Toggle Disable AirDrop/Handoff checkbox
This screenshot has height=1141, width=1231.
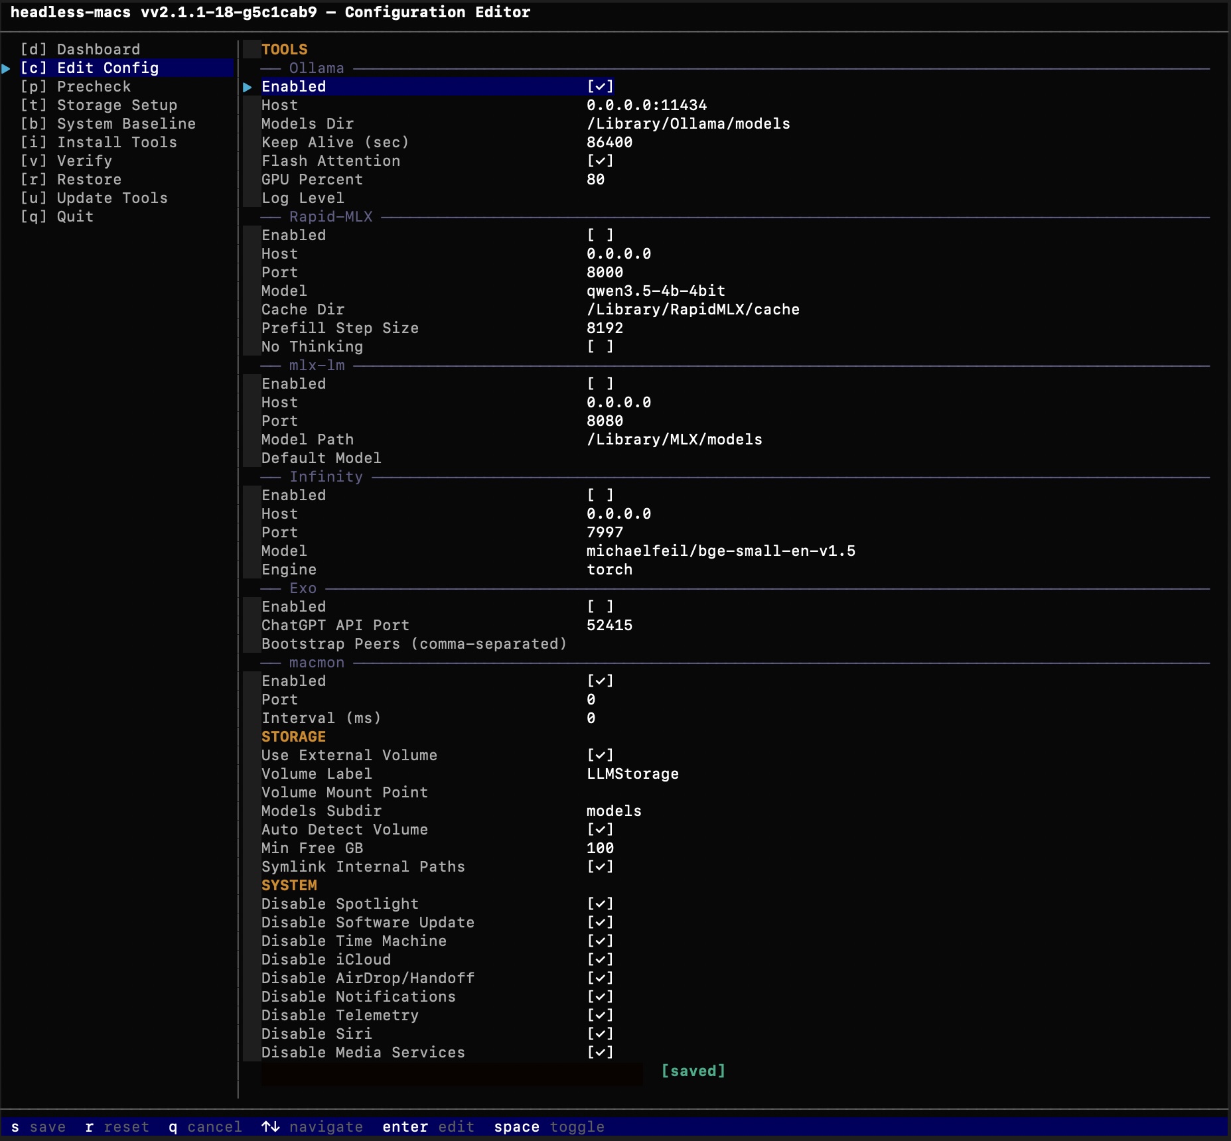click(600, 978)
